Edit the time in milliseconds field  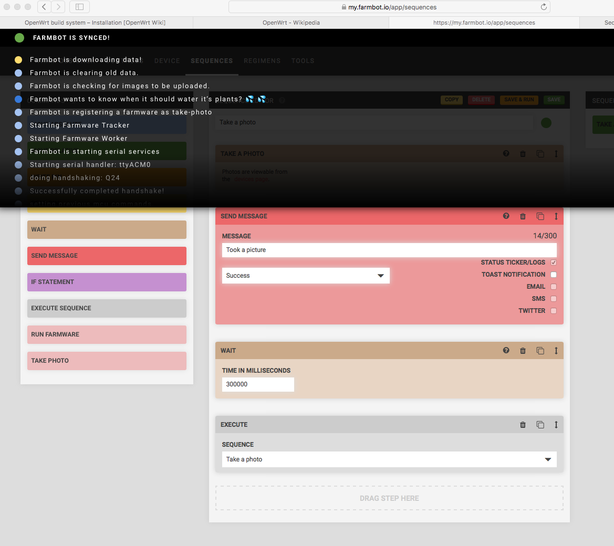click(x=258, y=384)
